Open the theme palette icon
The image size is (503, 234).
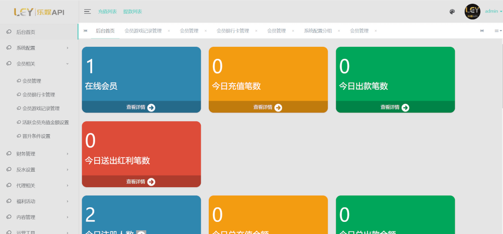[x=452, y=12]
